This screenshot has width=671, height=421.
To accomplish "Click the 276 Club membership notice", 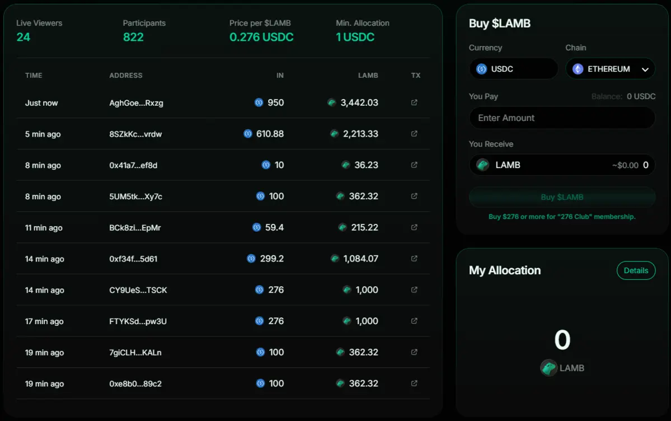I will coord(562,217).
